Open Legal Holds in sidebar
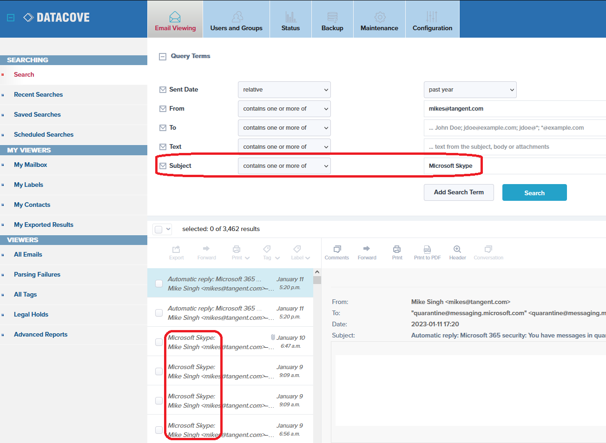 point(31,315)
